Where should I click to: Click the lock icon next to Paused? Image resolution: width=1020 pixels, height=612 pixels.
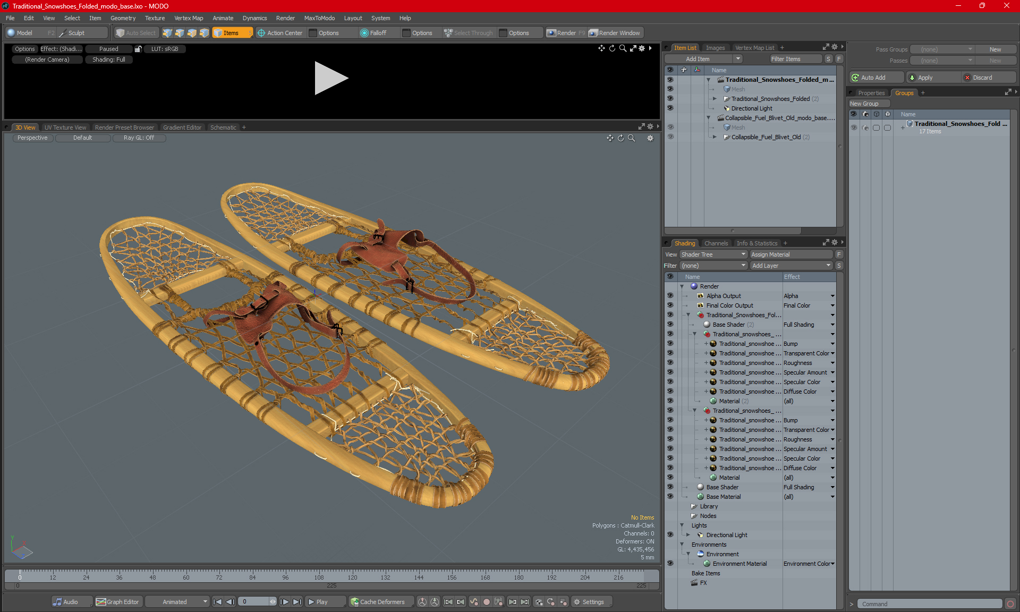click(x=138, y=49)
